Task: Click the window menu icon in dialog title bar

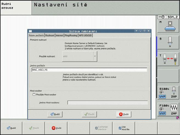Action: 30,31
